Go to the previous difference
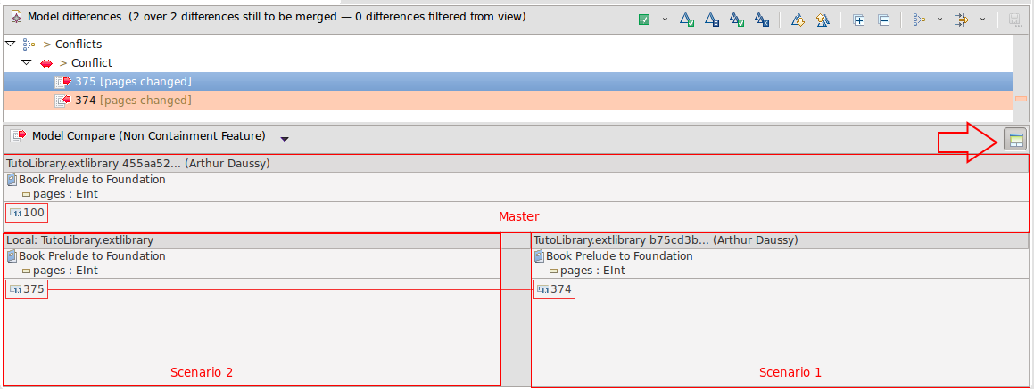 click(x=823, y=20)
